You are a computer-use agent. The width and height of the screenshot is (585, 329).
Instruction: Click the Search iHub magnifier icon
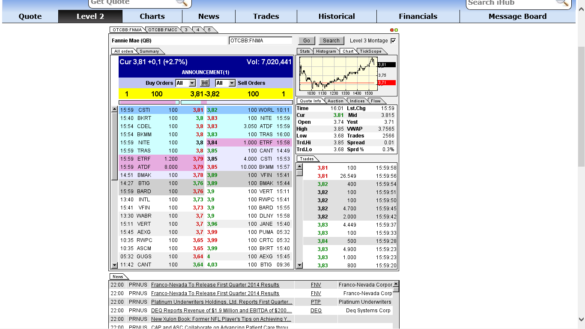point(562,3)
